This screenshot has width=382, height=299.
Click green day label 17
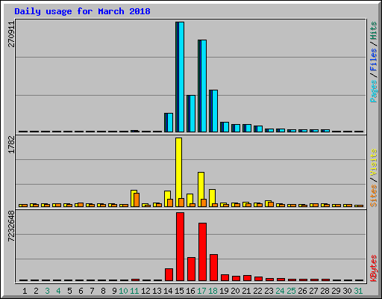[201, 291]
